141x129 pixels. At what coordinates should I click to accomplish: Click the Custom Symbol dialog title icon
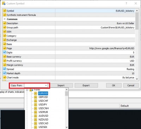point(4,3)
